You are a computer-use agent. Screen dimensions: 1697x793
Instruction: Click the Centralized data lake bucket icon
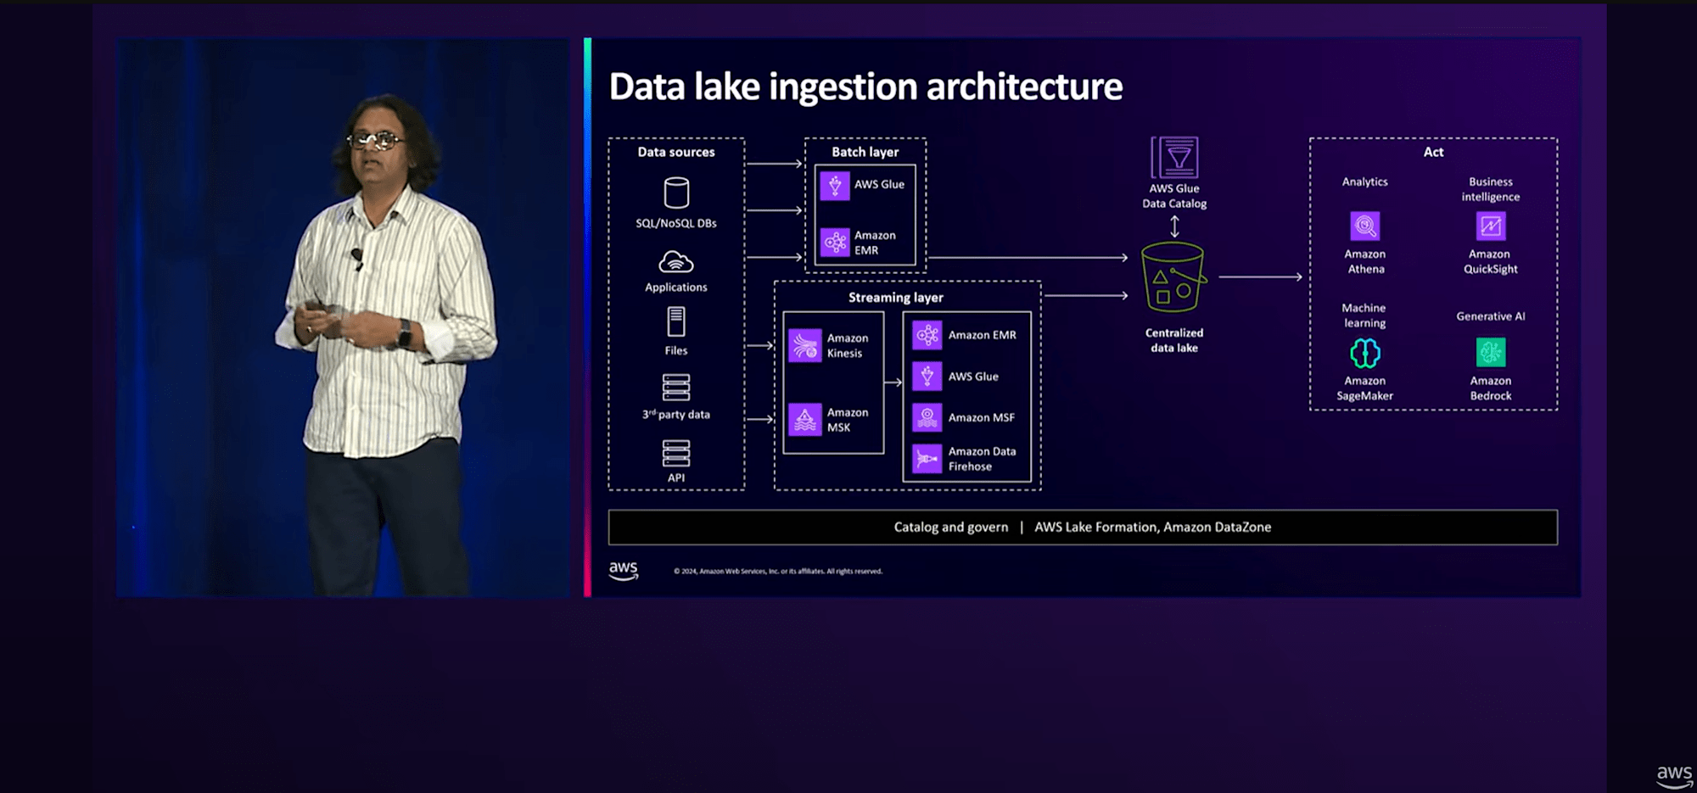click(1173, 277)
